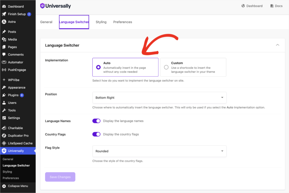Click the Charitable megaphone icon
Screen dimensions: 289x193
click(x=4, y=128)
